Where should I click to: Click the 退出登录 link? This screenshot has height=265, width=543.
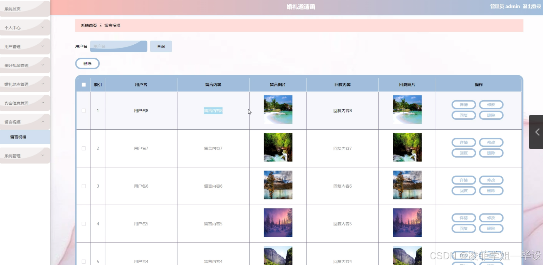point(532,6)
